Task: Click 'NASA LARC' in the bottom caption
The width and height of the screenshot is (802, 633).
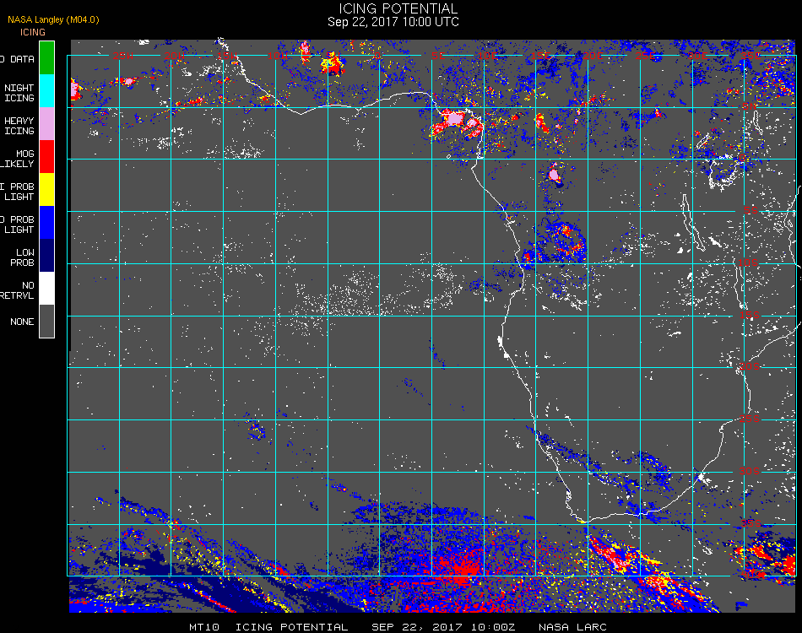Action: [572, 627]
